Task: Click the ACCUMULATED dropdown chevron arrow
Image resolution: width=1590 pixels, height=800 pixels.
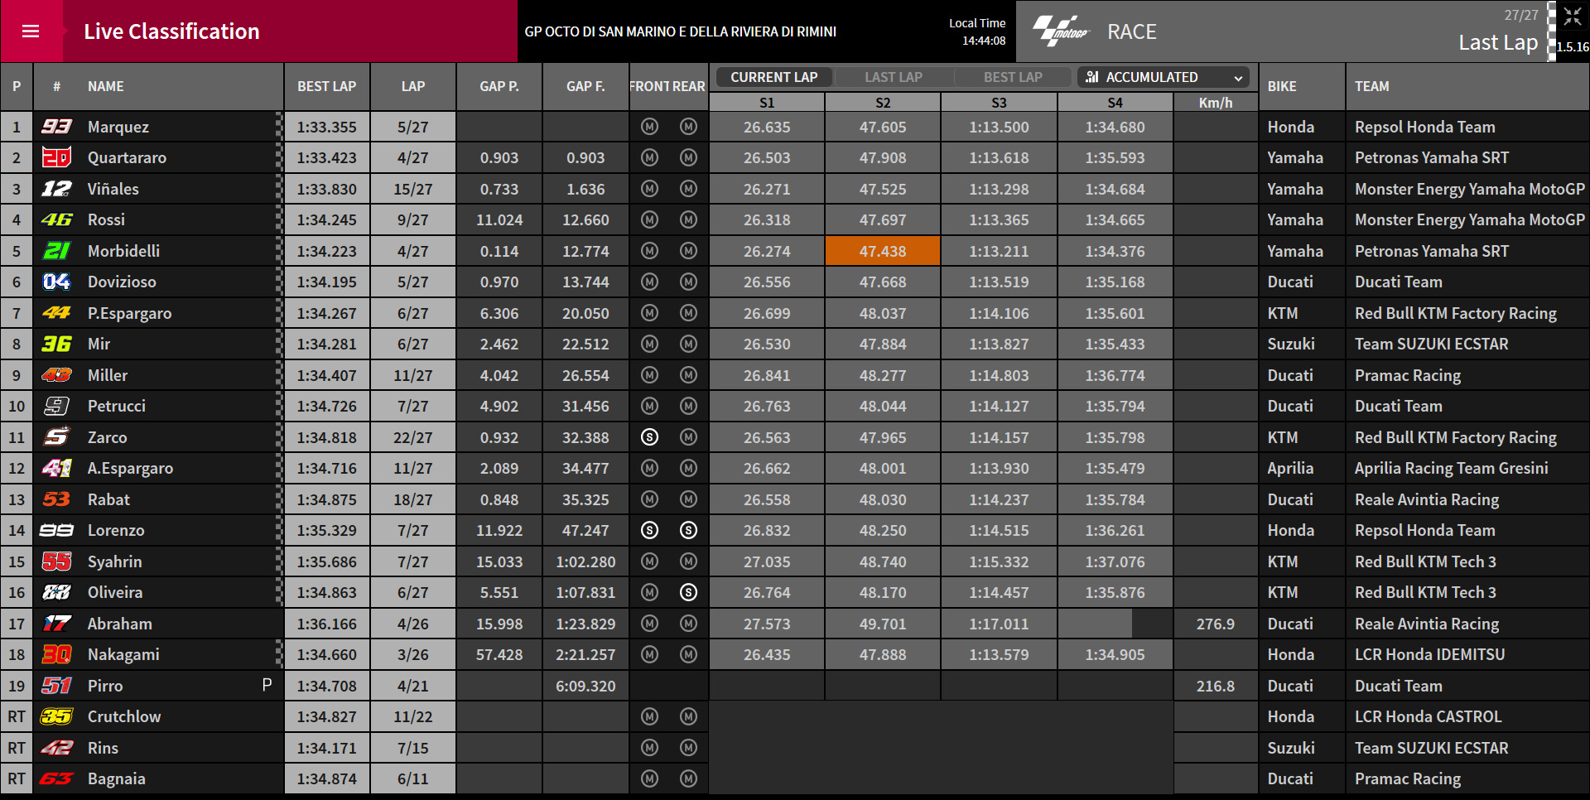Action: point(1238,78)
